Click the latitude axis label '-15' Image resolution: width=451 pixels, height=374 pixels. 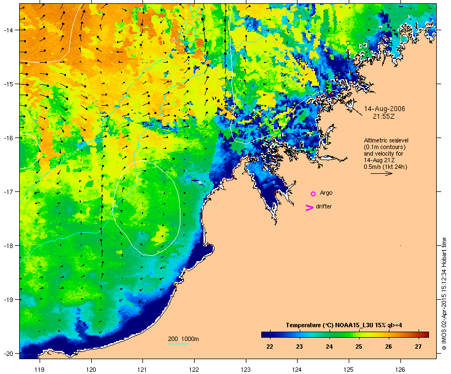(x=8, y=84)
